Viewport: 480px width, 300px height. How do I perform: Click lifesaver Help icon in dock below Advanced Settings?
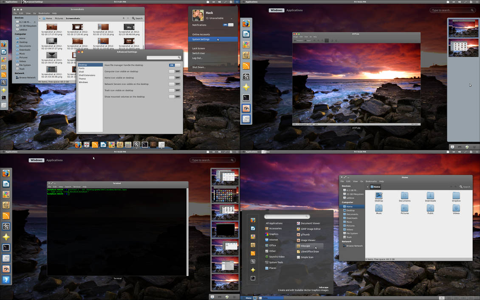pos(87,145)
